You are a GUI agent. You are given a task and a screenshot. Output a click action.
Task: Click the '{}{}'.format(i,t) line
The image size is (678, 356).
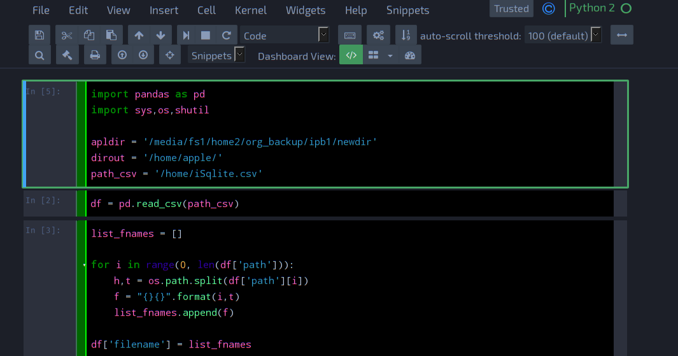click(x=177, y=297)
